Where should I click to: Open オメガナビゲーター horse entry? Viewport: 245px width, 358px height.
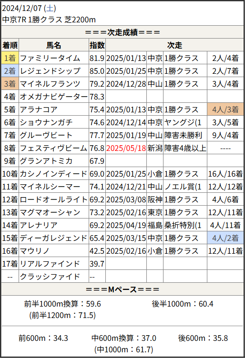(x=54, y=97)
